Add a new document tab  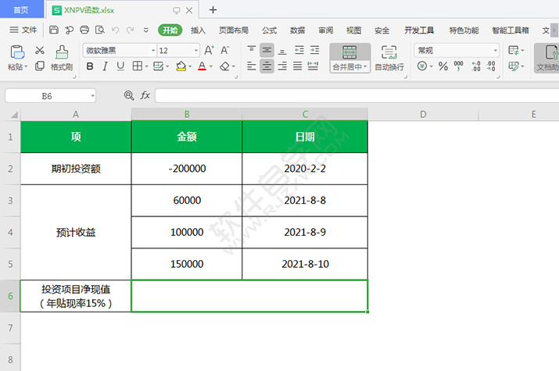point(213,10)
